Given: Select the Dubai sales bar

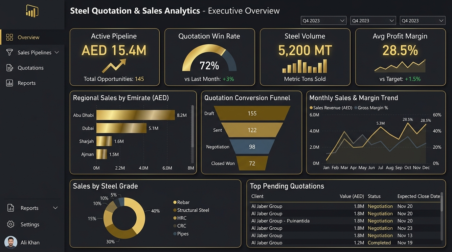Looking at the screenshot, I should [121, 128].
